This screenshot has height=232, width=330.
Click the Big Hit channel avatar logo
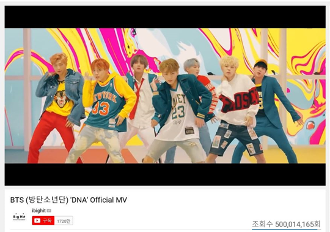[x=19, y=217]
